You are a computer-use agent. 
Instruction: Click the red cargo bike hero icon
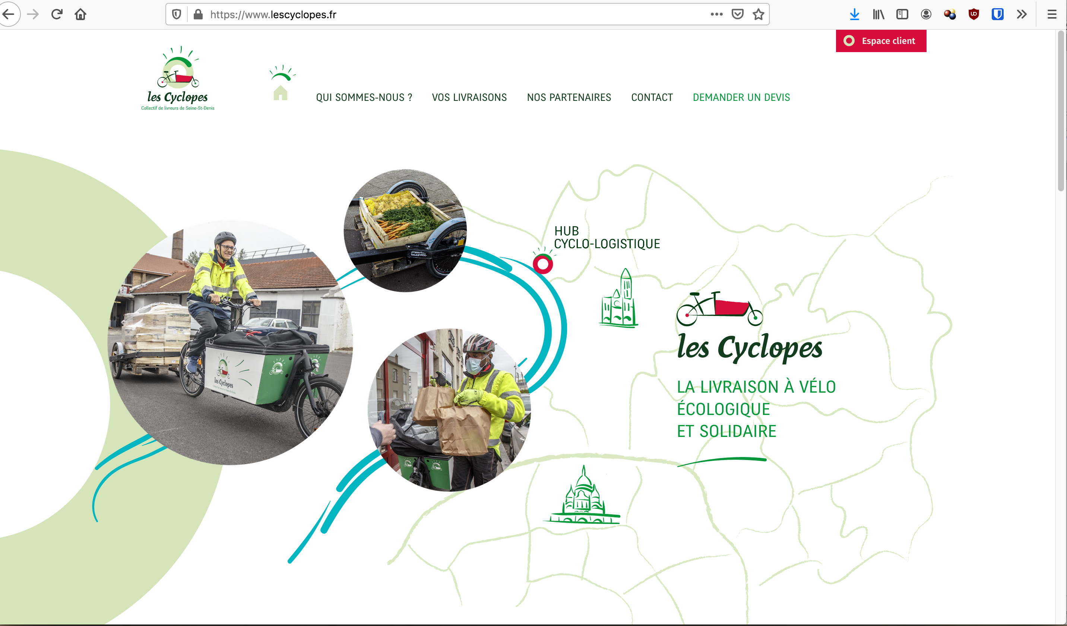(719, 308)
